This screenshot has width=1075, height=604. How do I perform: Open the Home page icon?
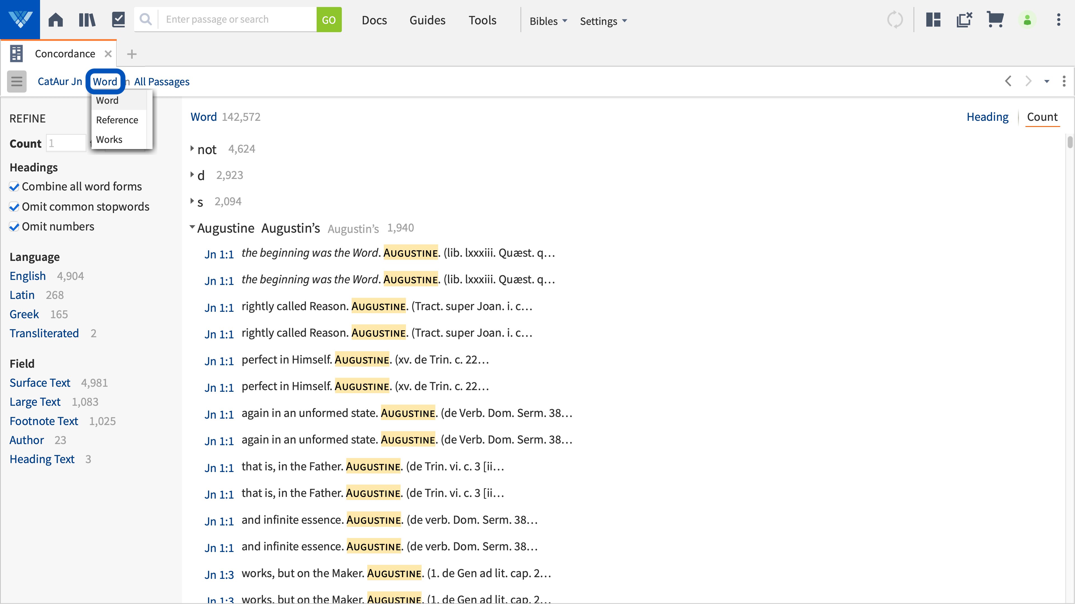coord(55,19)
